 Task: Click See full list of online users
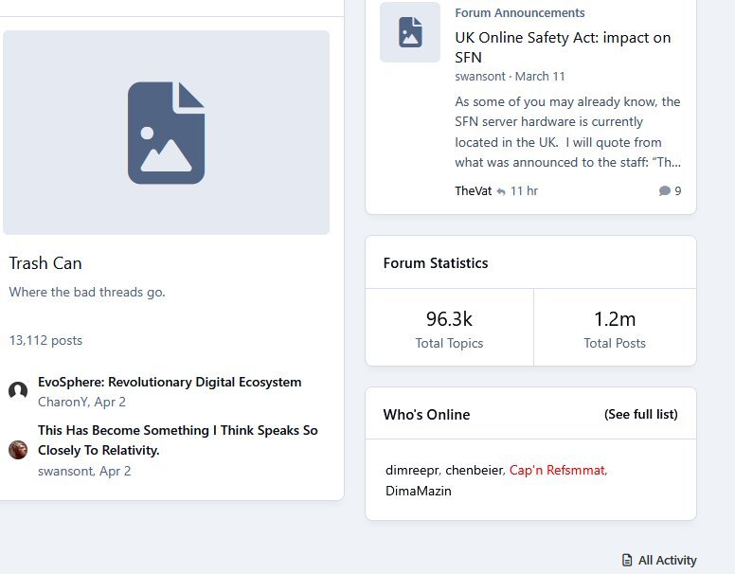click(640, 415)
